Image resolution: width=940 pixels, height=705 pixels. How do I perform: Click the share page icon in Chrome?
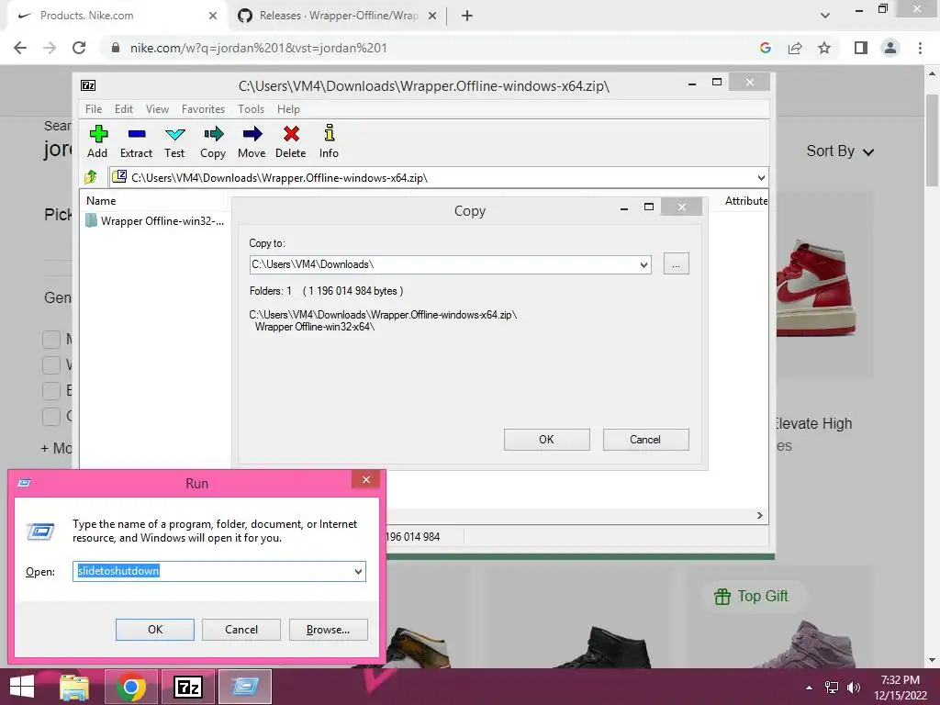[x=795, y=48]
